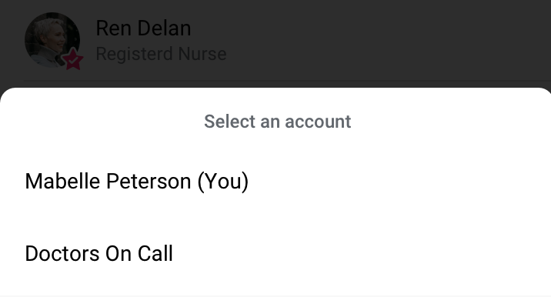
Task: Tap the Registerd Nurse subtitle
Action: point(162,54)
